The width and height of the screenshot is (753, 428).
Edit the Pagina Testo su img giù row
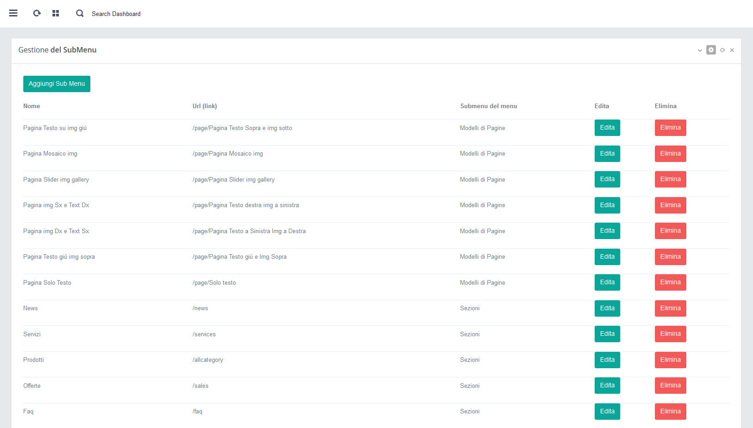click(x=607, y=128)
